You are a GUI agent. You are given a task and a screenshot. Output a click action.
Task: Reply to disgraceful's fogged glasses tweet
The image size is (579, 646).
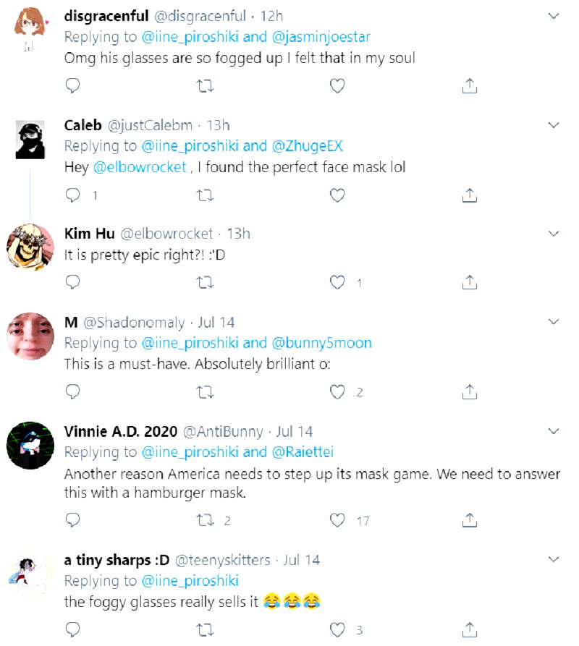click(72, 86)
